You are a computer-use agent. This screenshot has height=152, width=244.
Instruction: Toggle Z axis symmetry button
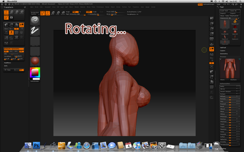click(16, 51)
